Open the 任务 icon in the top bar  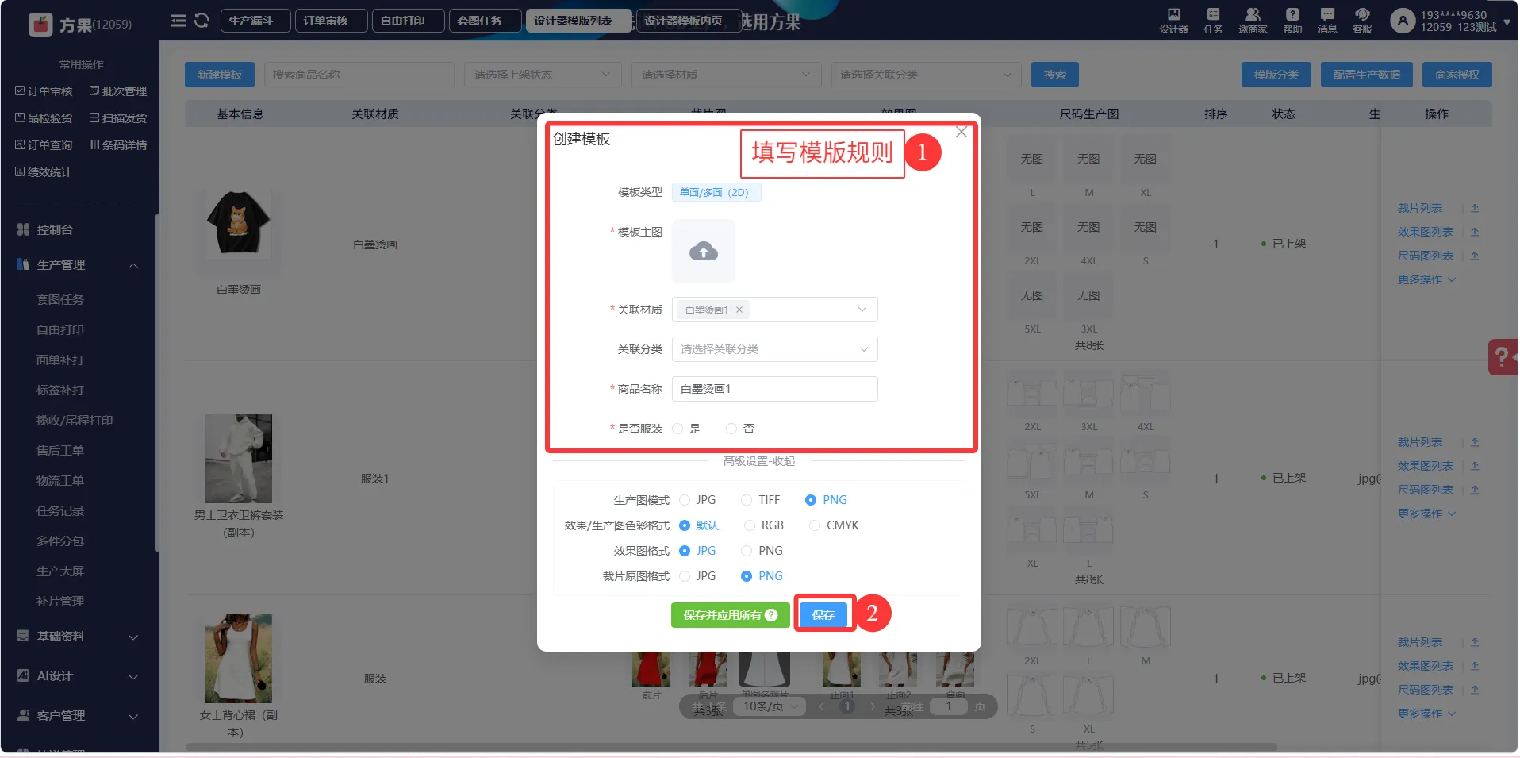tap(1213, 21)
